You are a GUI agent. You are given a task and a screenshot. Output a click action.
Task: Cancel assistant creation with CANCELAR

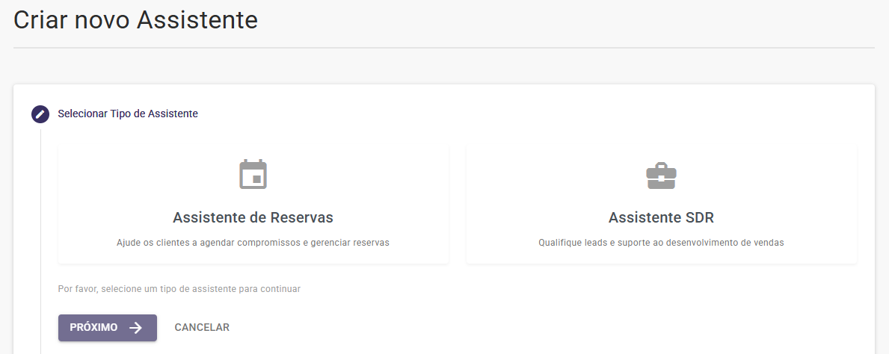(x=202, y=327)
